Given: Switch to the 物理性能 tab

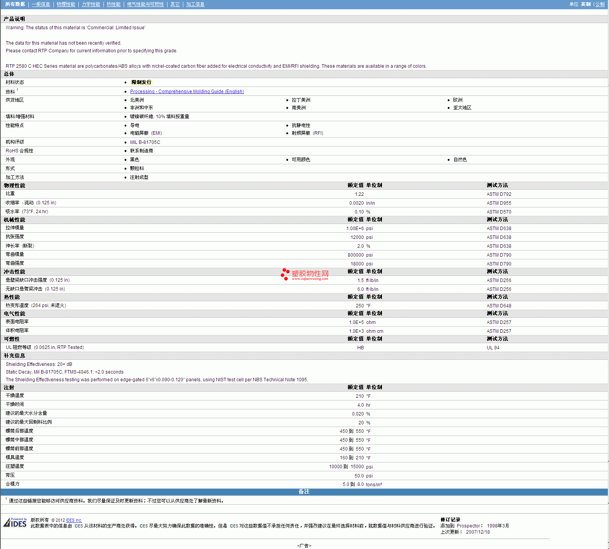Looking at the screenshot, I should 66,4.
